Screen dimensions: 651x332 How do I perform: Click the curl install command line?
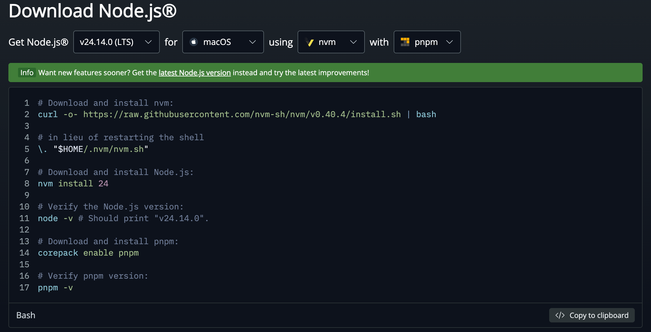(x=237, y=114)
